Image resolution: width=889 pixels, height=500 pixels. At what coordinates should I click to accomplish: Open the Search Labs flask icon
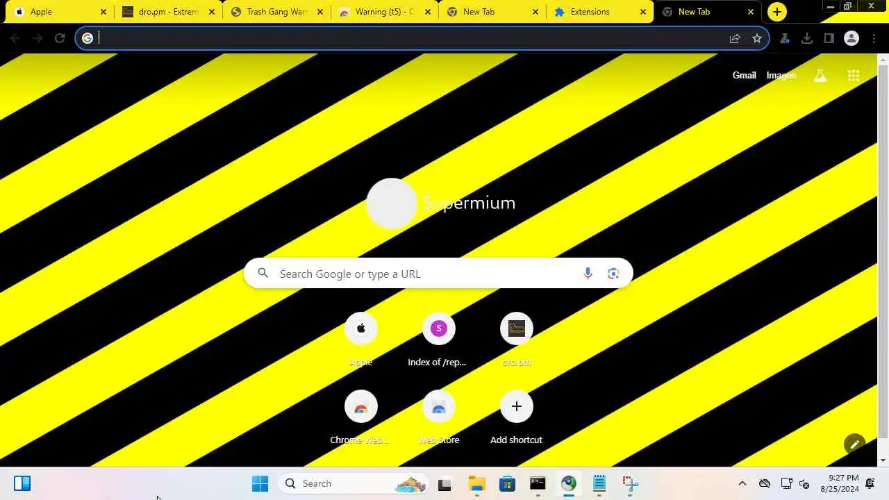coord(820,76)
